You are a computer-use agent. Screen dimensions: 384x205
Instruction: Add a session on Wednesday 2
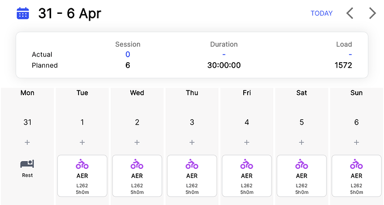pyautogui.click(x=137, y=142)
